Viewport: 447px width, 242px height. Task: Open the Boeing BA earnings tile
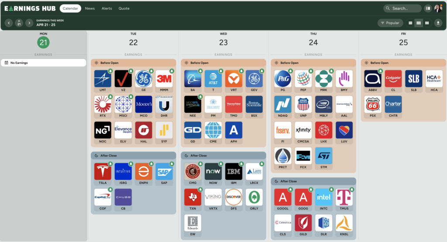tap(193, 81)
